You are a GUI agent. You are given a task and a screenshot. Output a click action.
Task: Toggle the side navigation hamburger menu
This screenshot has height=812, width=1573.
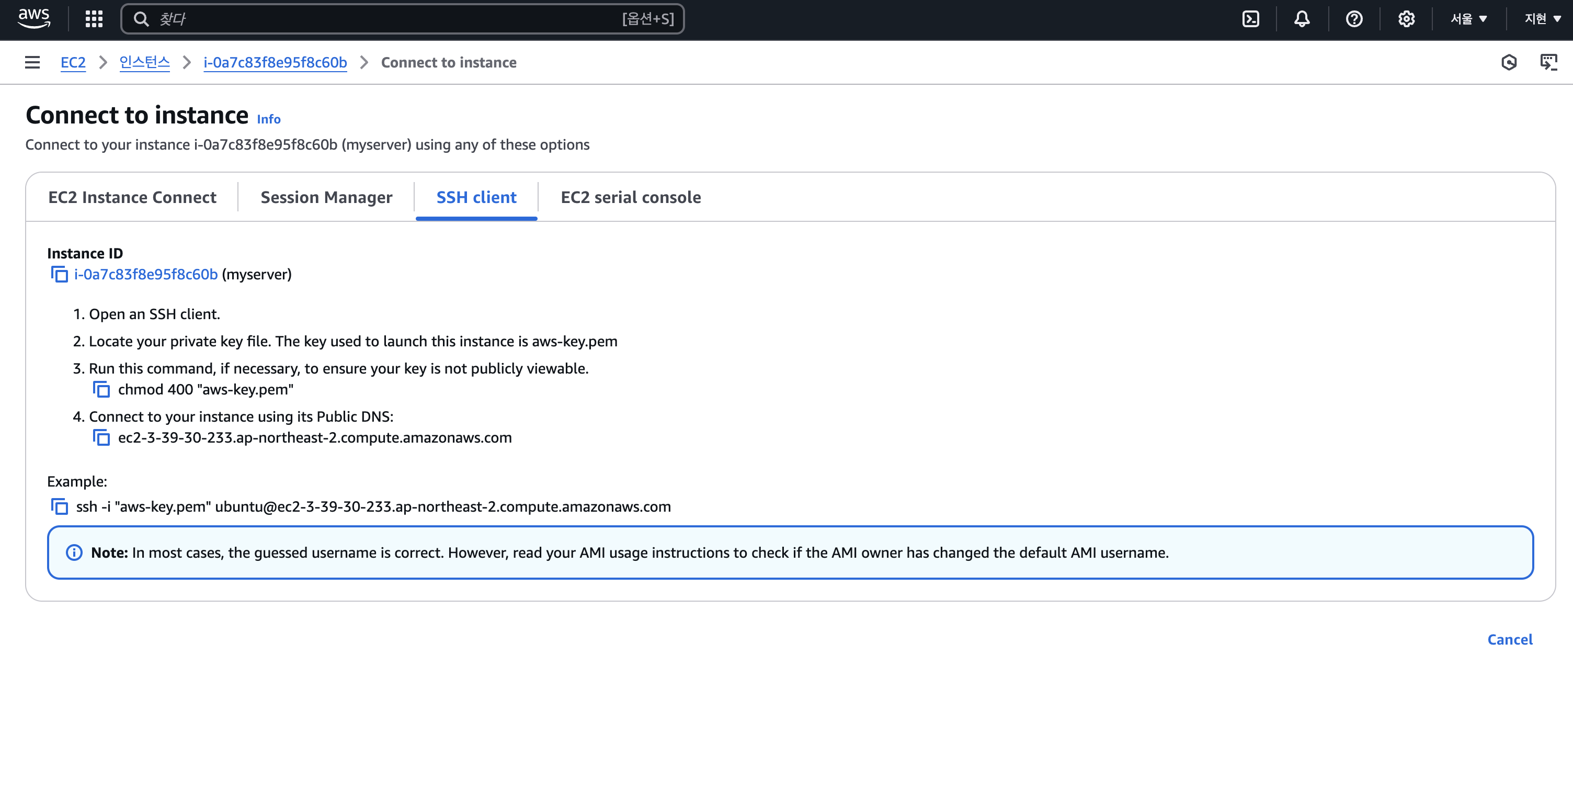click(32, 62)
